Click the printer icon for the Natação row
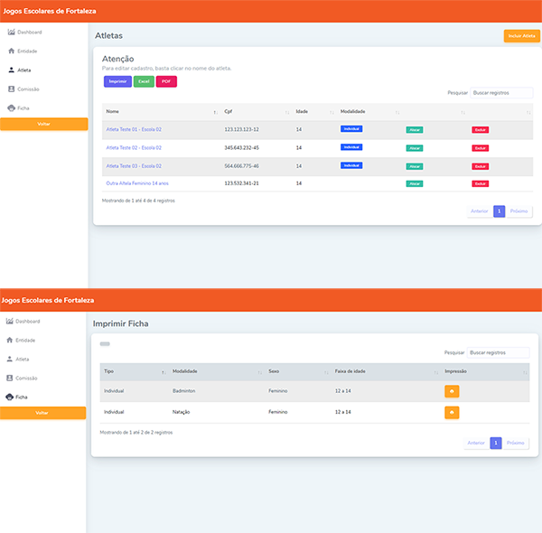Image resolution: width=542 pixels, height=533 pixels. point(452,412)
